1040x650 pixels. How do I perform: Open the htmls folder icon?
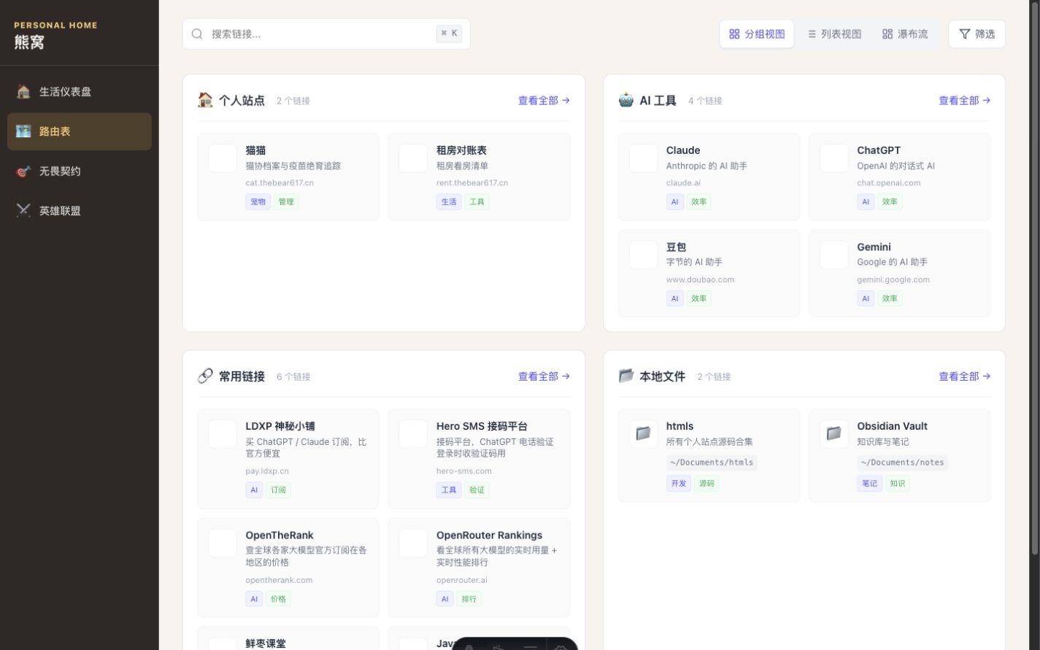click(643, 434)
